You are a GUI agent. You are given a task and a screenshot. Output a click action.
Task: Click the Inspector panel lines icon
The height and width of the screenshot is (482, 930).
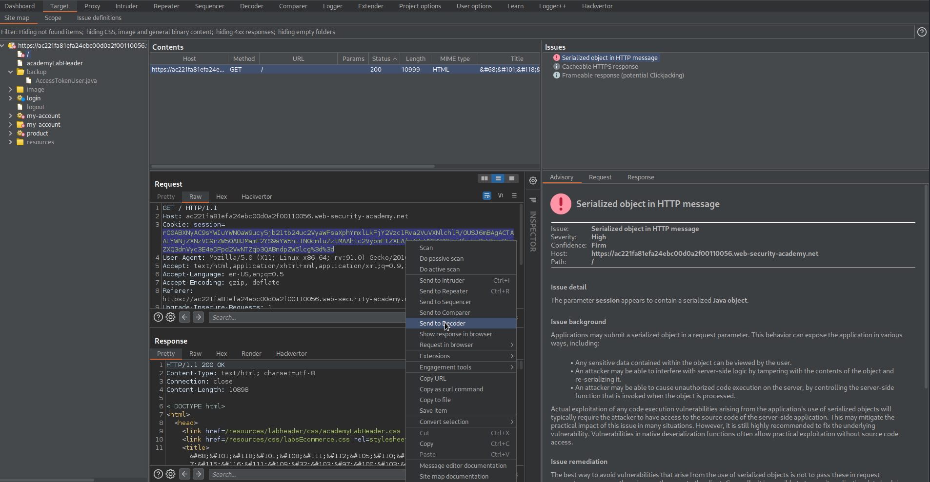click(533, 200)
